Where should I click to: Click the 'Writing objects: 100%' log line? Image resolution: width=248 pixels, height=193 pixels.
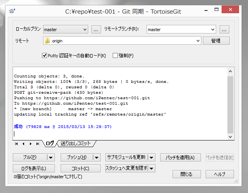coord(91,82)
